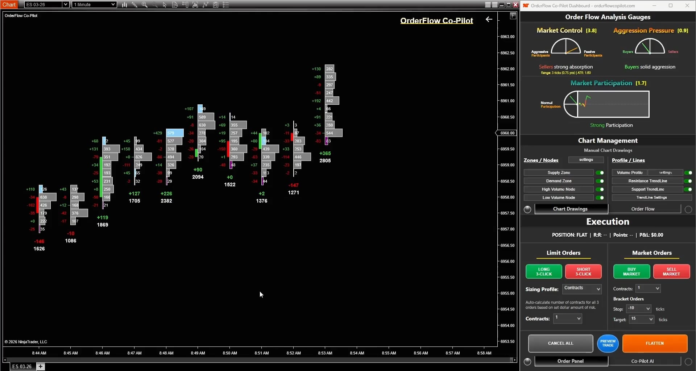Select the cursor pointer tool icon

[x=165, y=5]
